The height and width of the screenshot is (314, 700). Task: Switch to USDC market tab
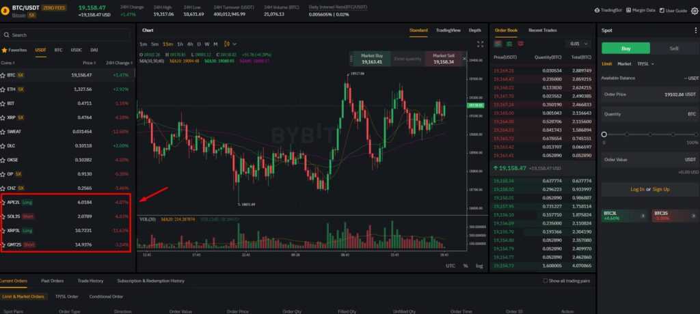[x=77, y=50]
